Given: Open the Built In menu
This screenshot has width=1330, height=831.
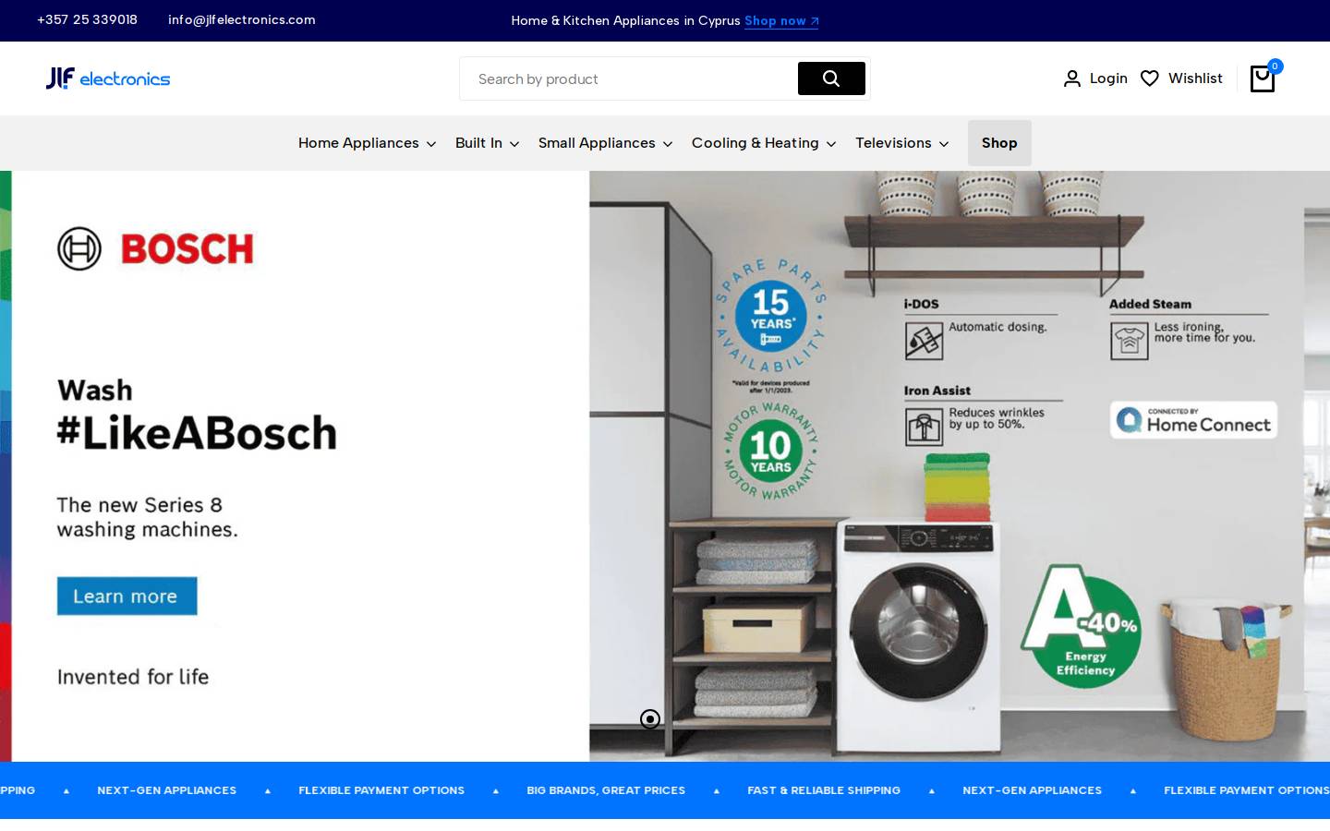Looking at the screenshot, I should coord(487,143).
